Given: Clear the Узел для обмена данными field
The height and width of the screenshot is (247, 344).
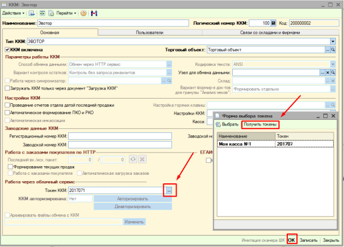Looking at the screenshot, I should (327, 73).
